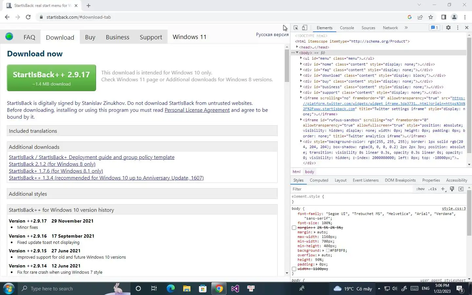Switch to the Console tab
The height and width of the screenshot is (295, 472).
click(347, 28)
